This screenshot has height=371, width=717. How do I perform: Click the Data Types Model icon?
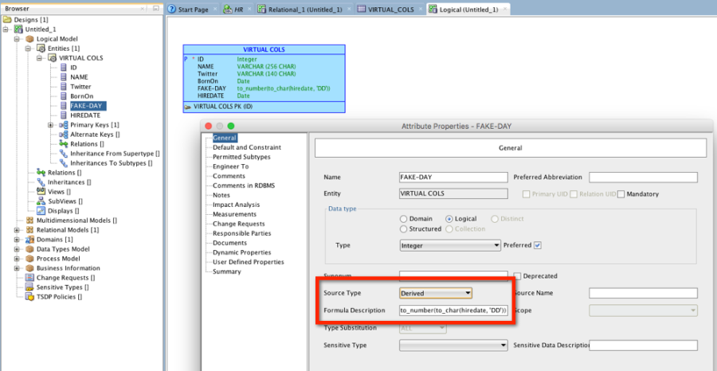pos(29,248)
